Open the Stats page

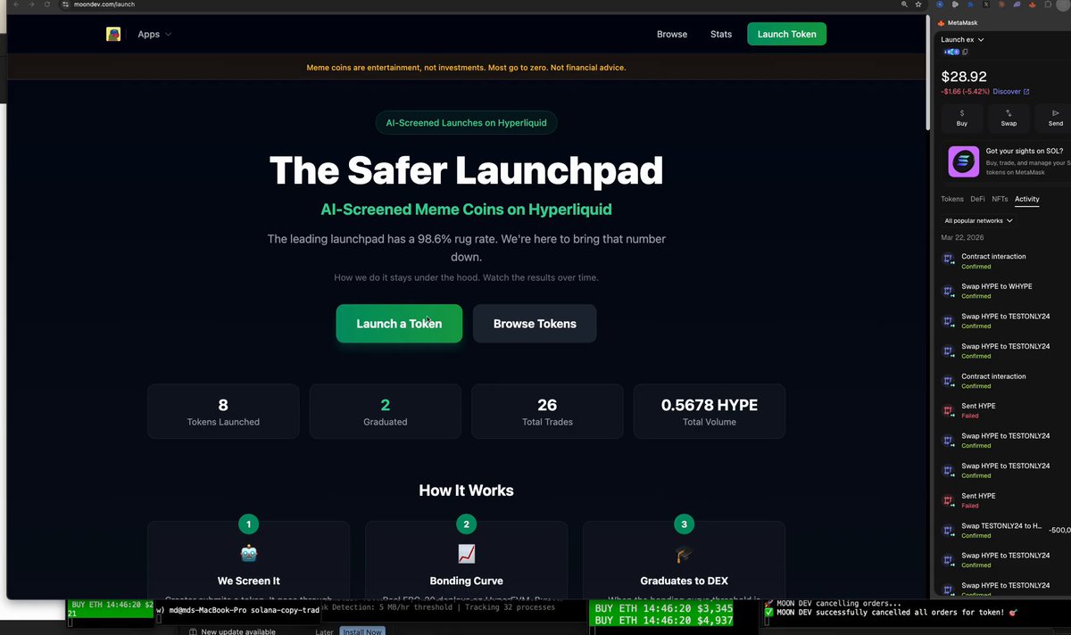click(x=721, y=34)
